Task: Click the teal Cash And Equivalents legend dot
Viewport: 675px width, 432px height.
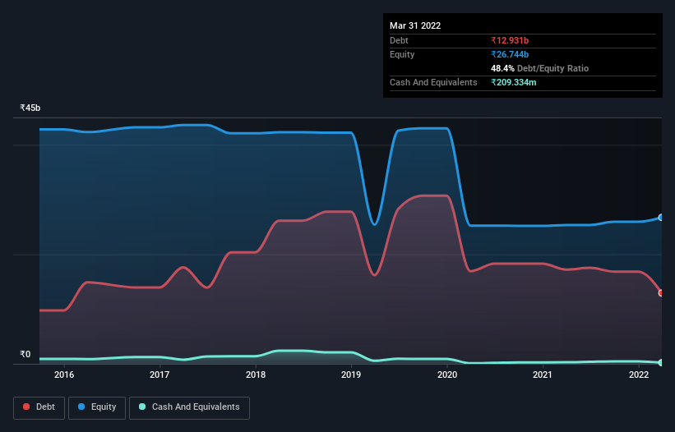Action: coord(142,407)
